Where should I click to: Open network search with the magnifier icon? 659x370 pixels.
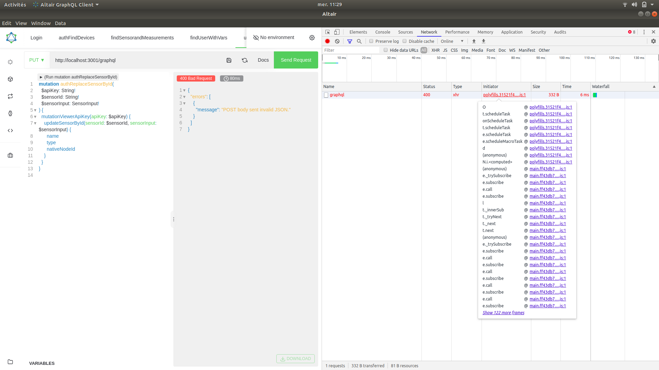tap(359, 41)
